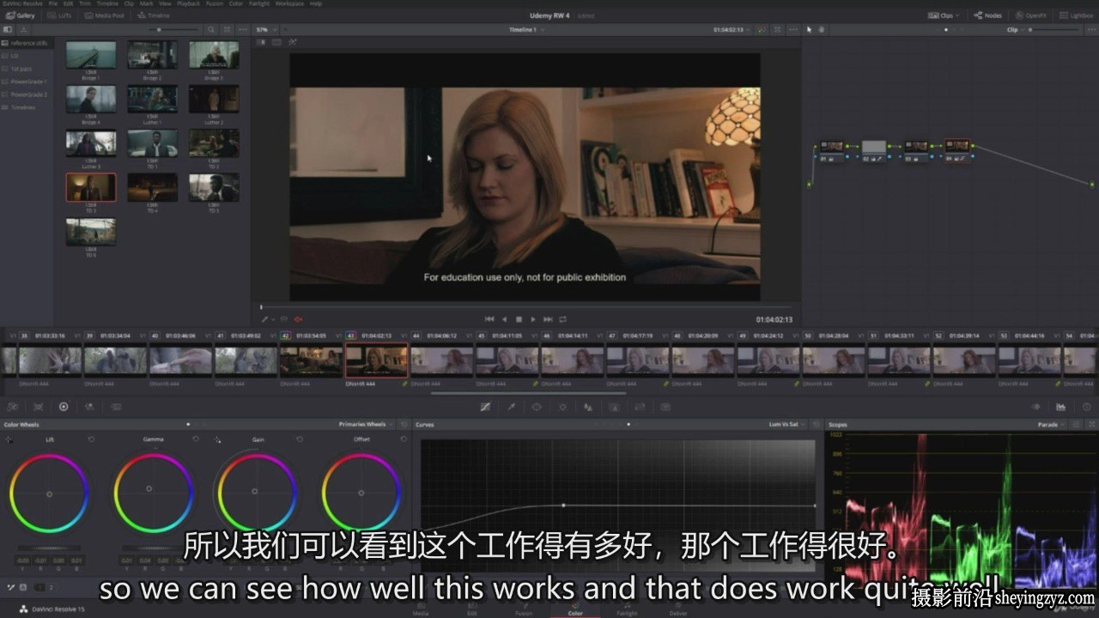Image resolution: width=1099 pixels, height=618 pixels.
Task: Select the Luther 3 gallery still
Action: coord(91,143)
